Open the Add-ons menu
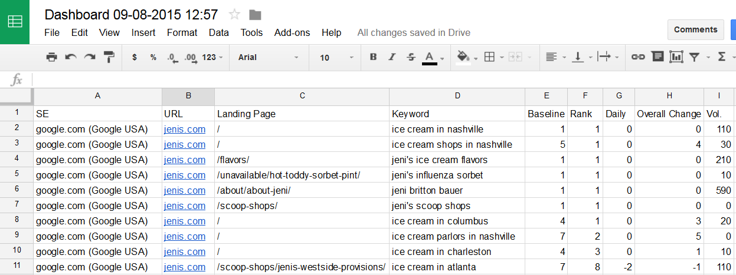The width and height of the screenshot is (736, 275). click(292, 32)
